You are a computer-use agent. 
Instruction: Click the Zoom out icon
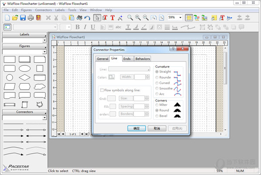146,17
